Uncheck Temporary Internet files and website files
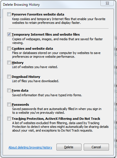 [9, 34]
